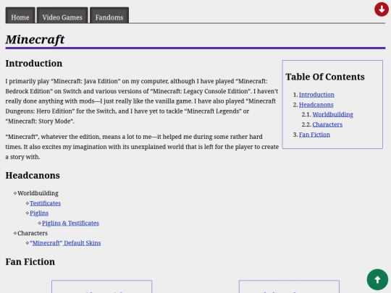This screenshot has height=293, width=391.
Task: Click paragraph starting "Minecraft", whatever the edition
Action: [142, 147]
